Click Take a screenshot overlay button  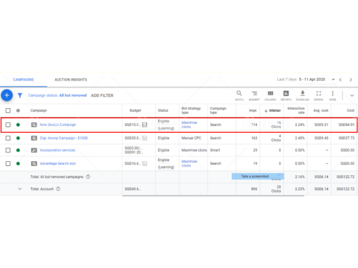coord(258,176)
